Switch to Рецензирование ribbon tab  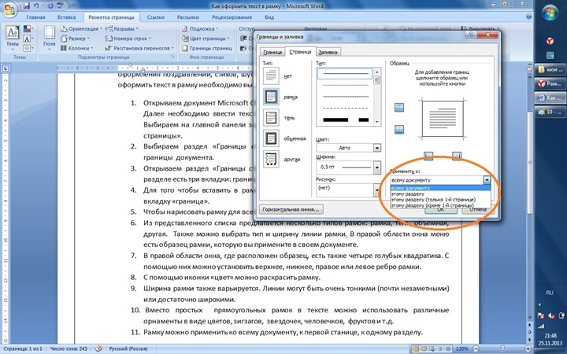tap(232, 17)
